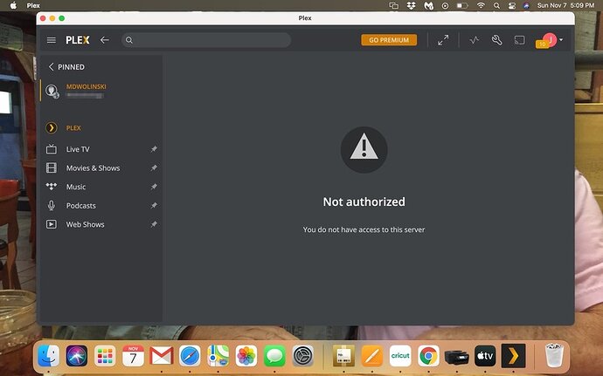
Task: Open System Preferences from the Dock
Action: (303, 356)
